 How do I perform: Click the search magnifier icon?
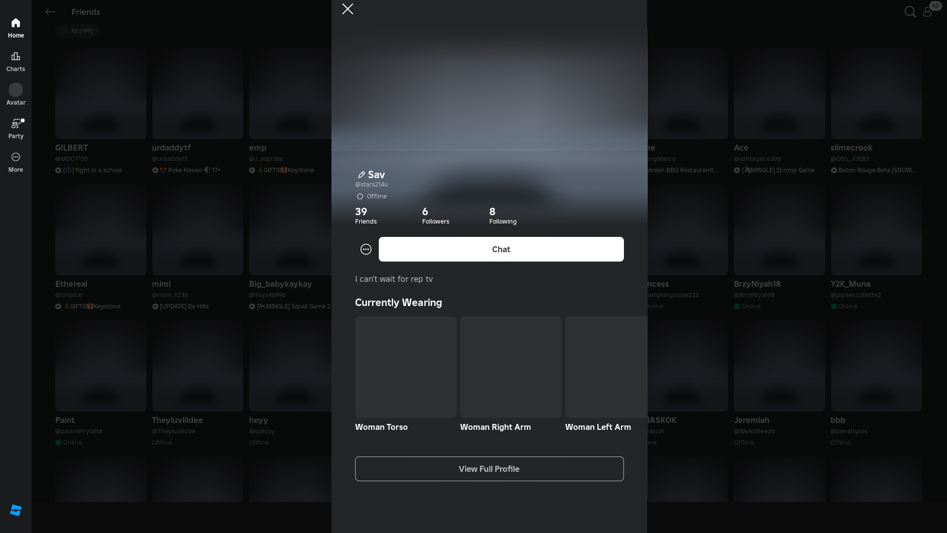point(910,12)
